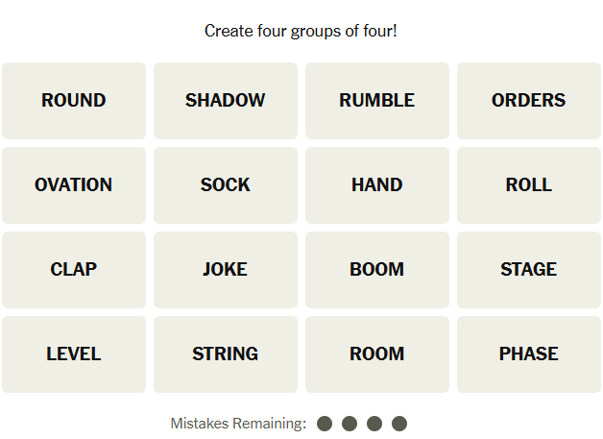Screen dimensions: 603x439
Task: Select the RUMBLE word tile
Action: point(377,101)
